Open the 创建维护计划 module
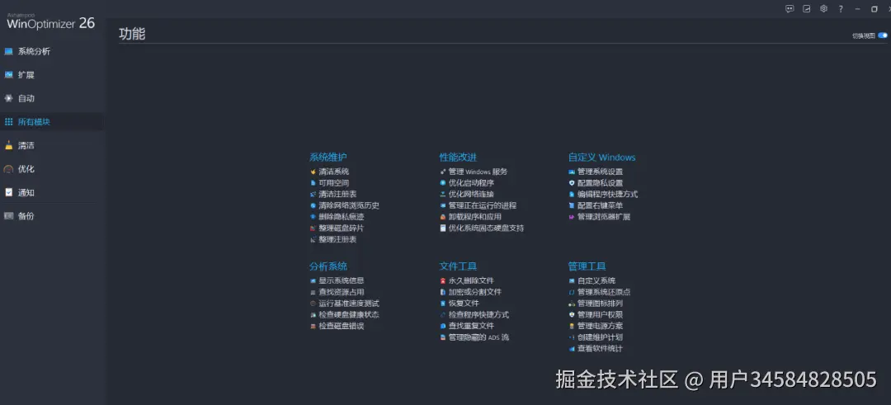 tap(600, 337)
